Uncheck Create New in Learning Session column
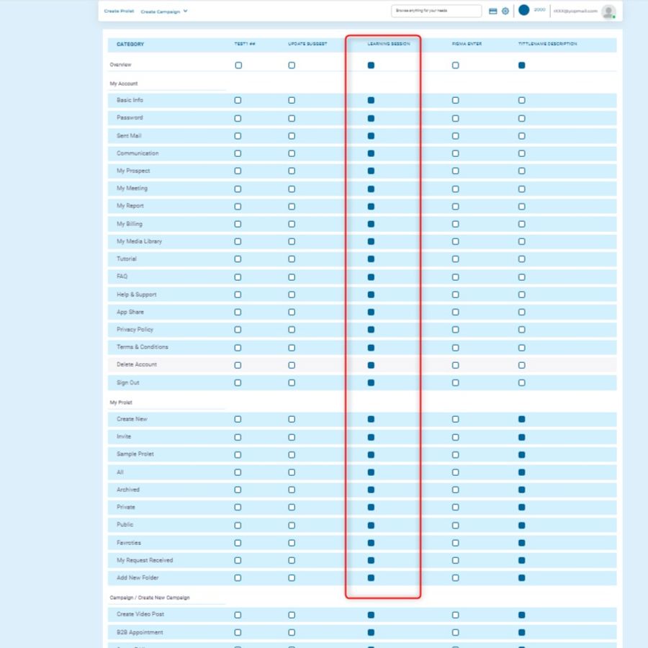 (x=371, y=419)
